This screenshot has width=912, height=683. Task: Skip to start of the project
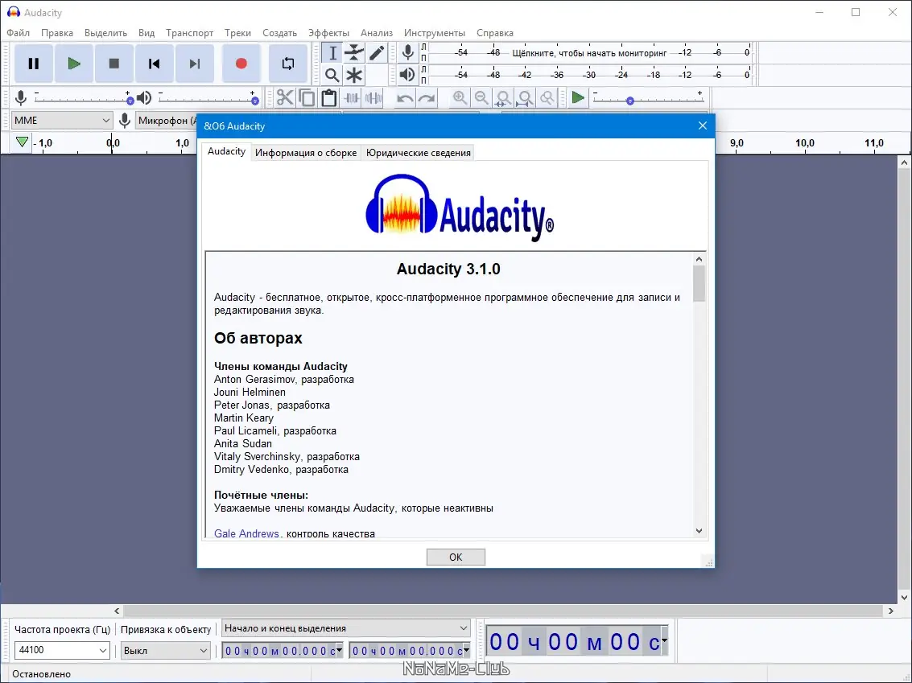(x=154, y=64)
